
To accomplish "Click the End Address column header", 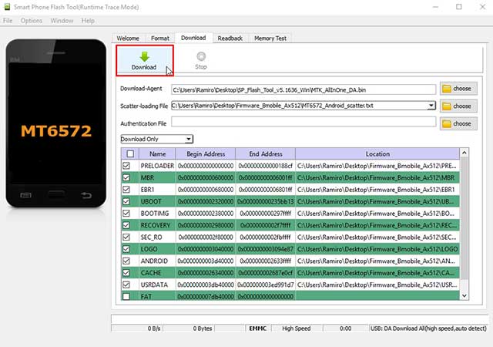I will click(266, 154).
